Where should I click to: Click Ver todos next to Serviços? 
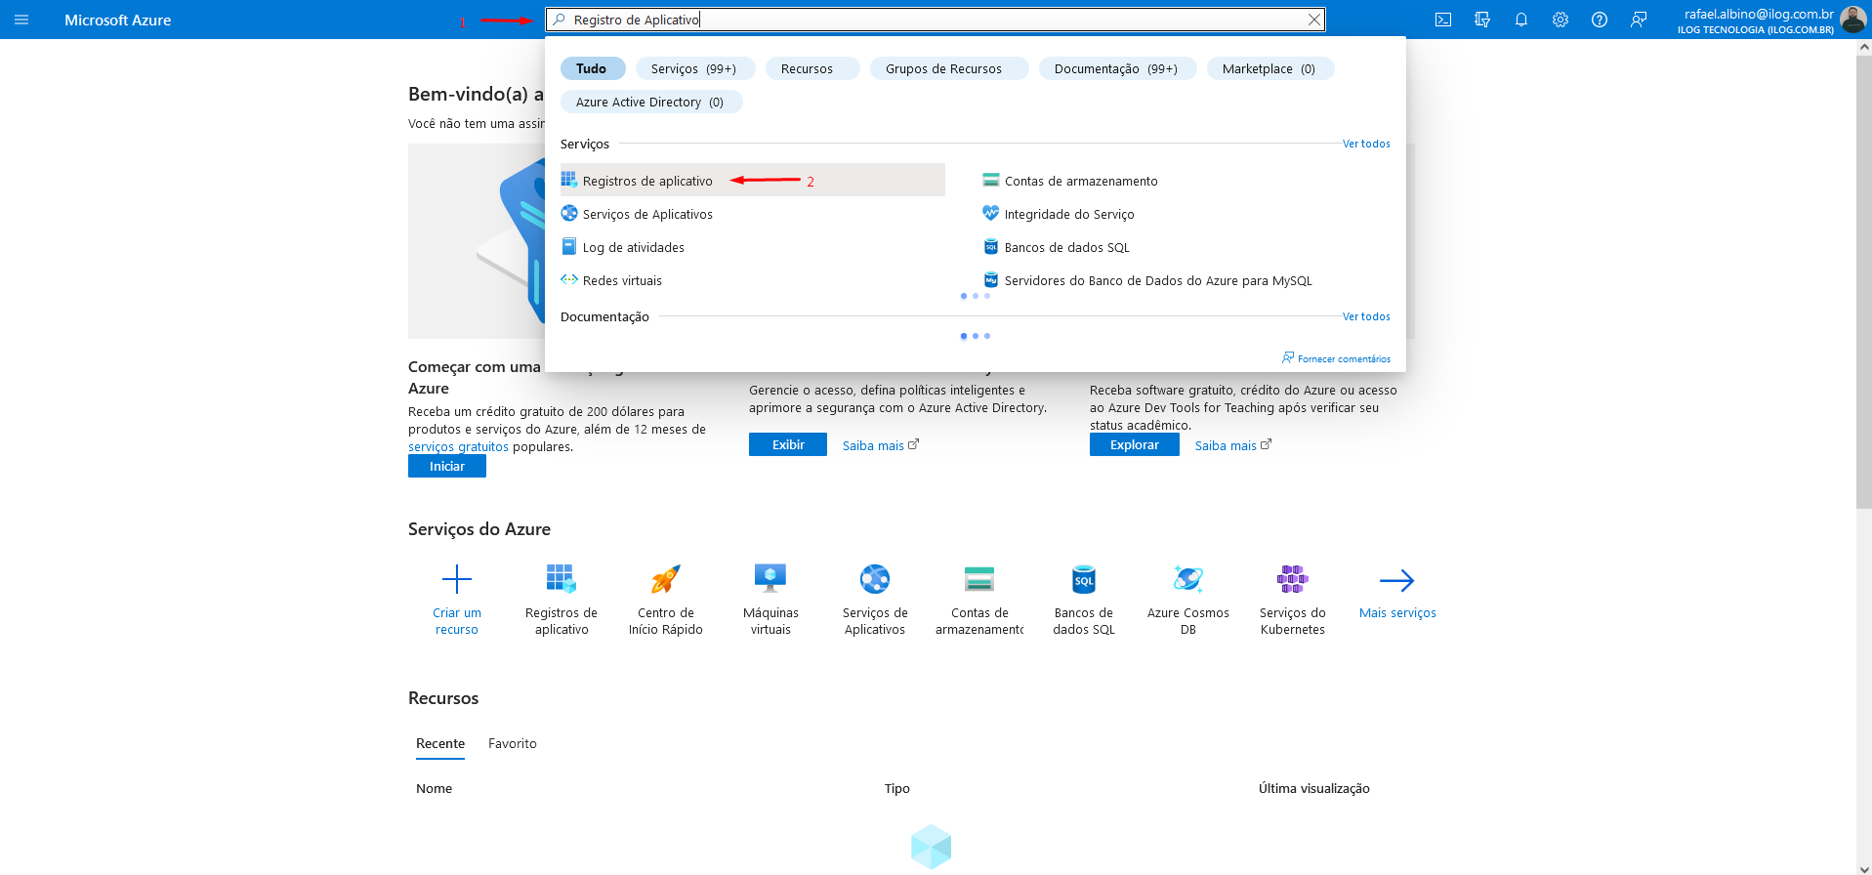pos(1366,144)
